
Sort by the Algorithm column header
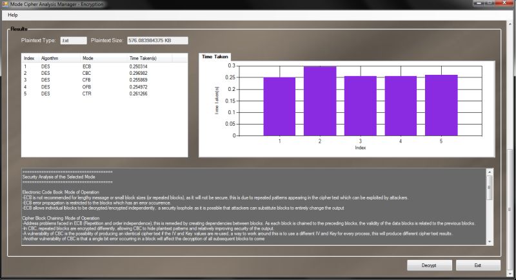click(x=59, y=58)
